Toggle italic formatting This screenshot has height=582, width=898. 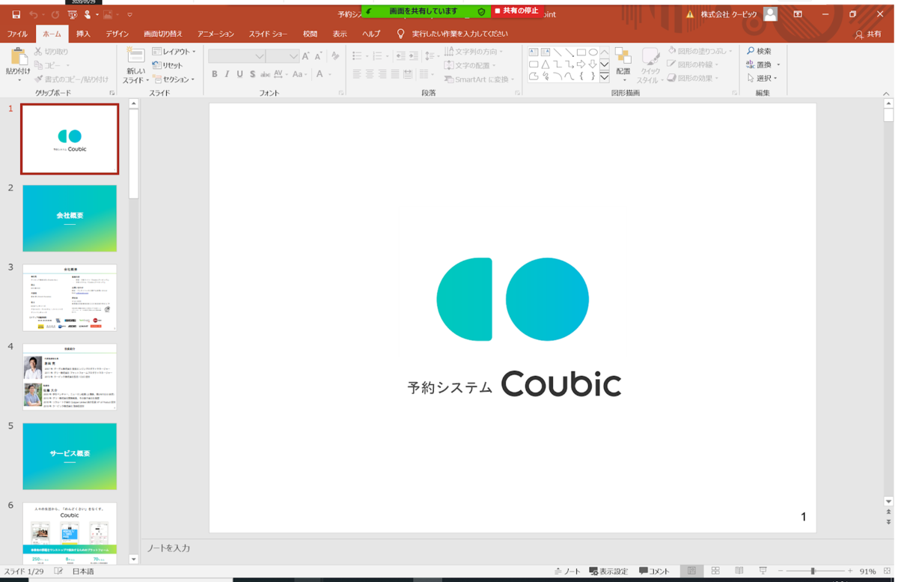(227, 74)
